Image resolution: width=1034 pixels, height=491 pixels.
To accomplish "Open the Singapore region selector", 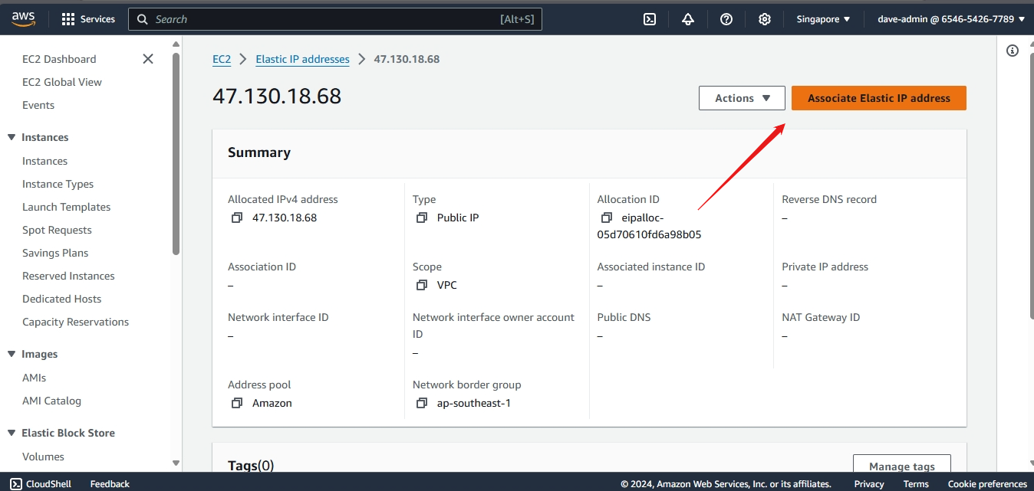I will [823, 19].
